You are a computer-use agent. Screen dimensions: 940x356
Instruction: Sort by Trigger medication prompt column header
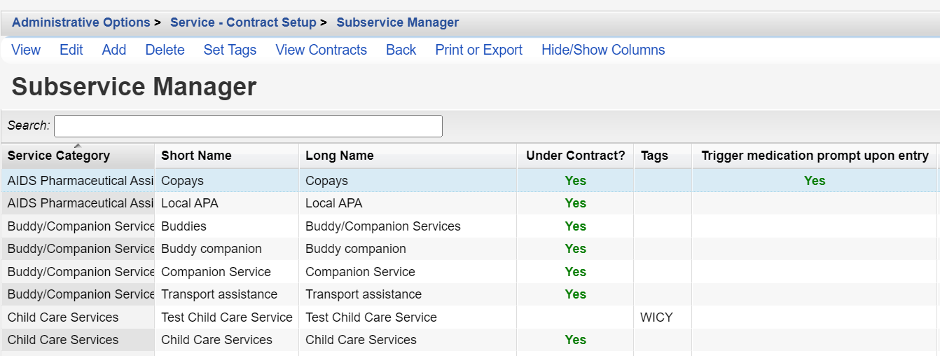815,156
